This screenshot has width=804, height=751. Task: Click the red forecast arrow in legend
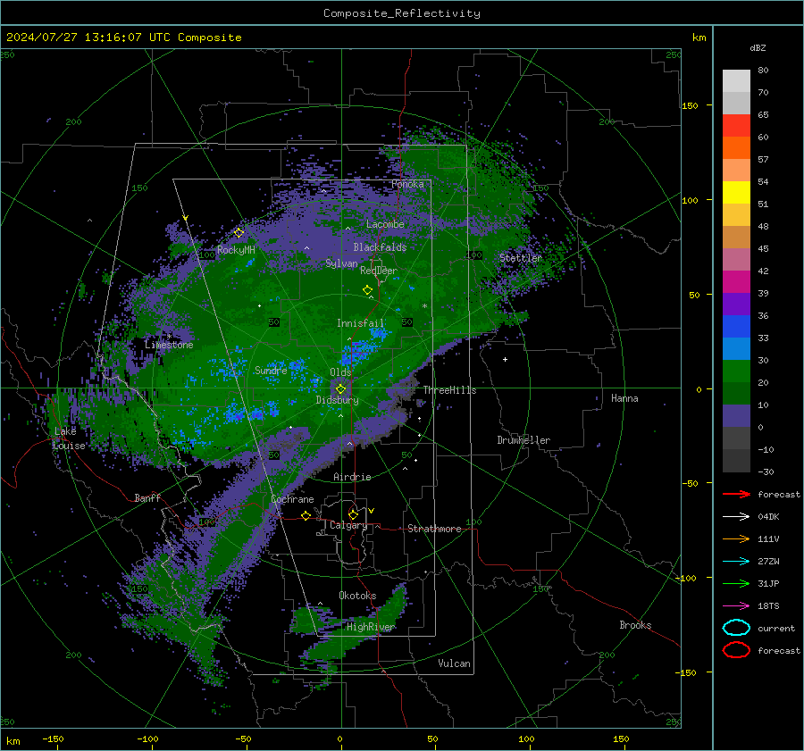click(736, 494)
